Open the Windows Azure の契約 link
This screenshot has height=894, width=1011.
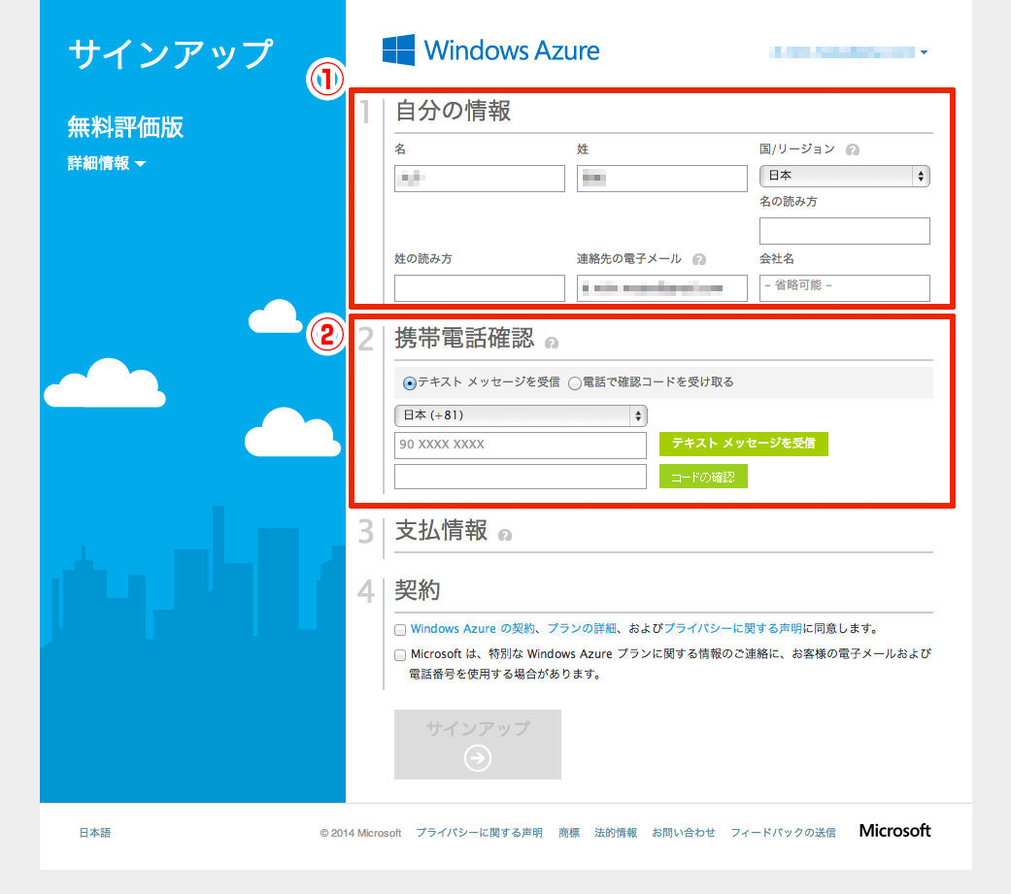pos(473,628)
